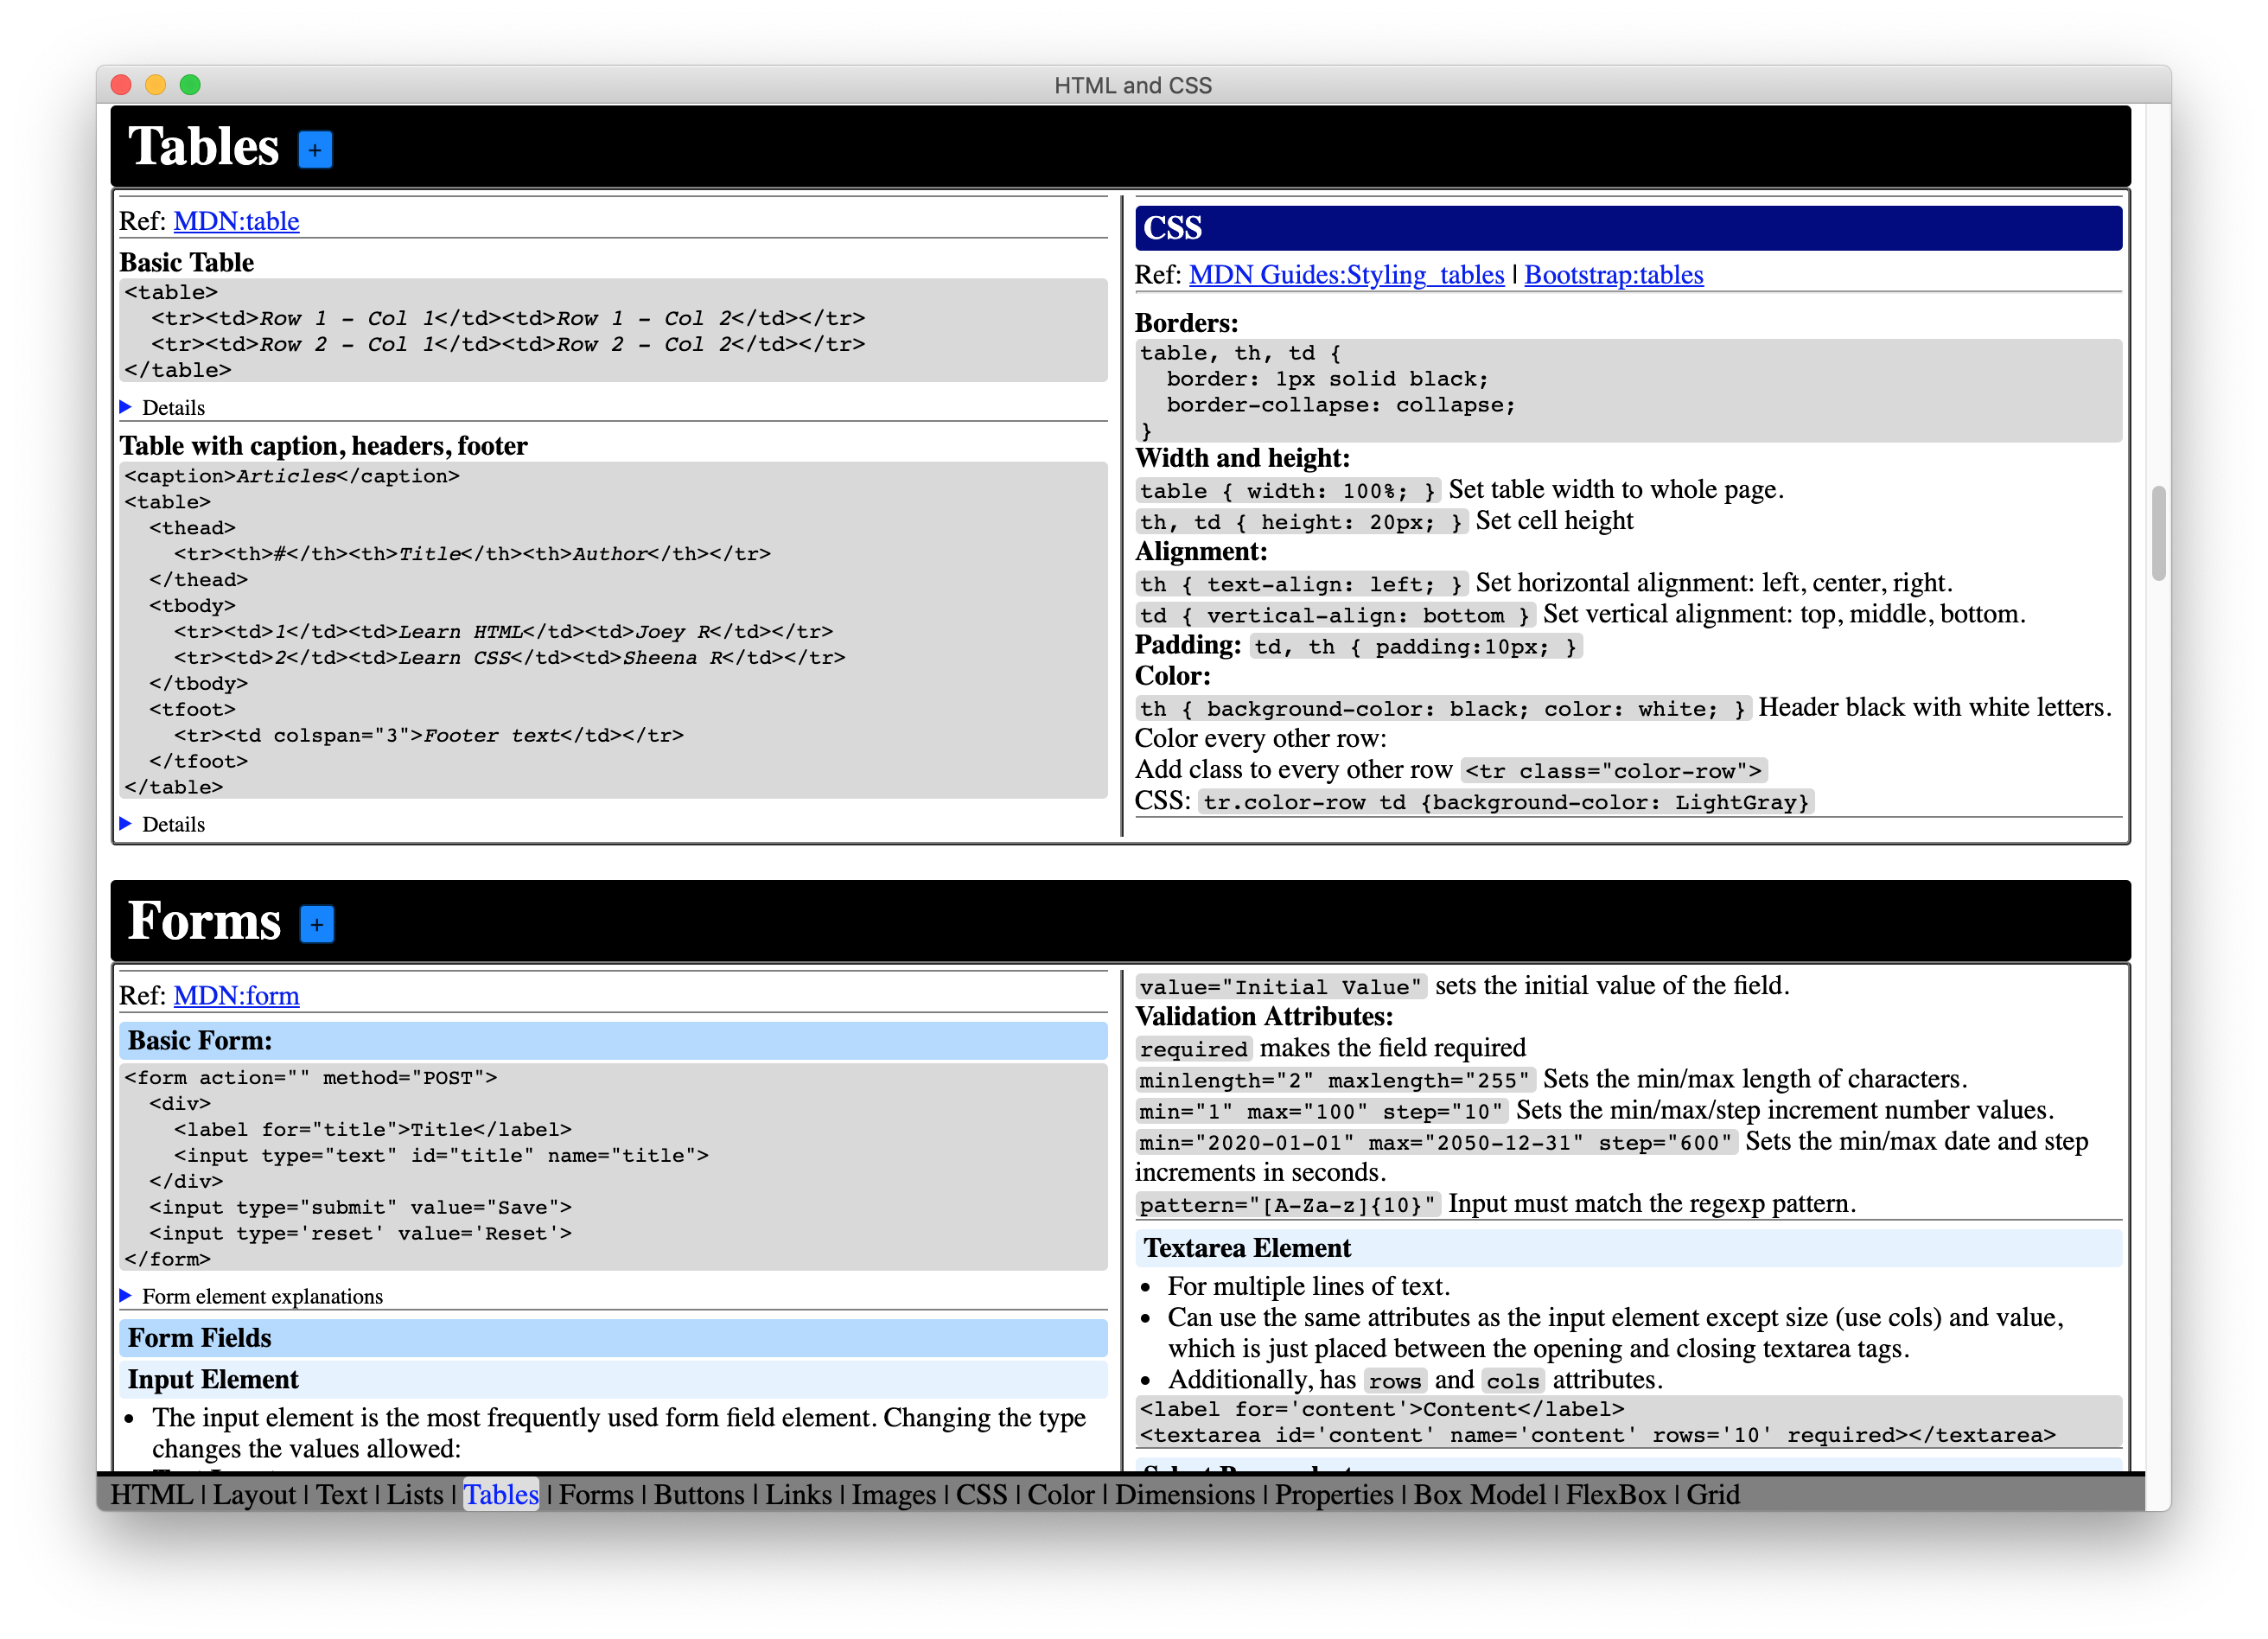2268x1639 pixels.
Task: Click the 'required' attribute snippet
Action: pyautogui.click(x=1193, y=1049)
